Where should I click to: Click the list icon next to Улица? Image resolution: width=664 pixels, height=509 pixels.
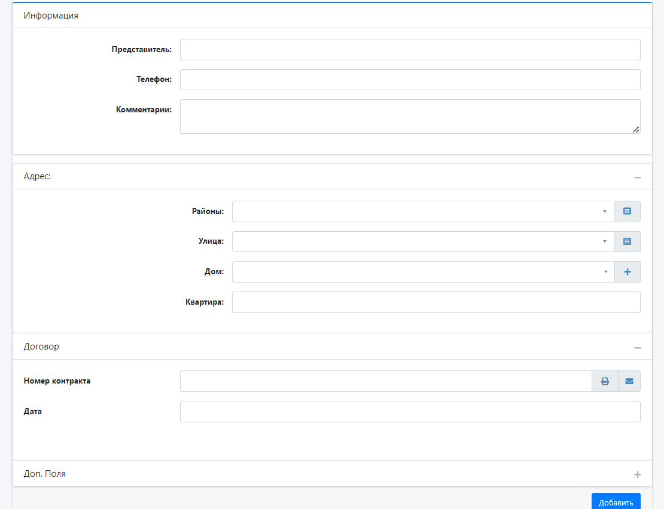point(627,242)
